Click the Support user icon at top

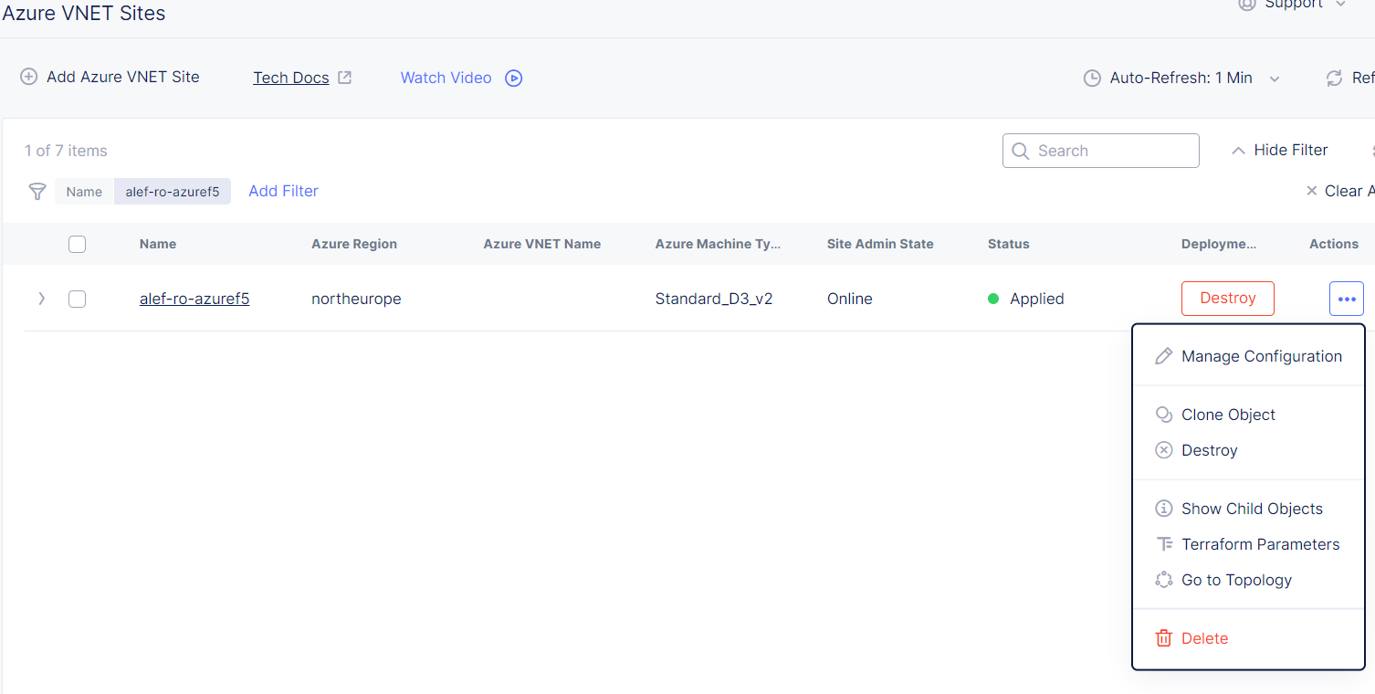[x=1246, y=4]
